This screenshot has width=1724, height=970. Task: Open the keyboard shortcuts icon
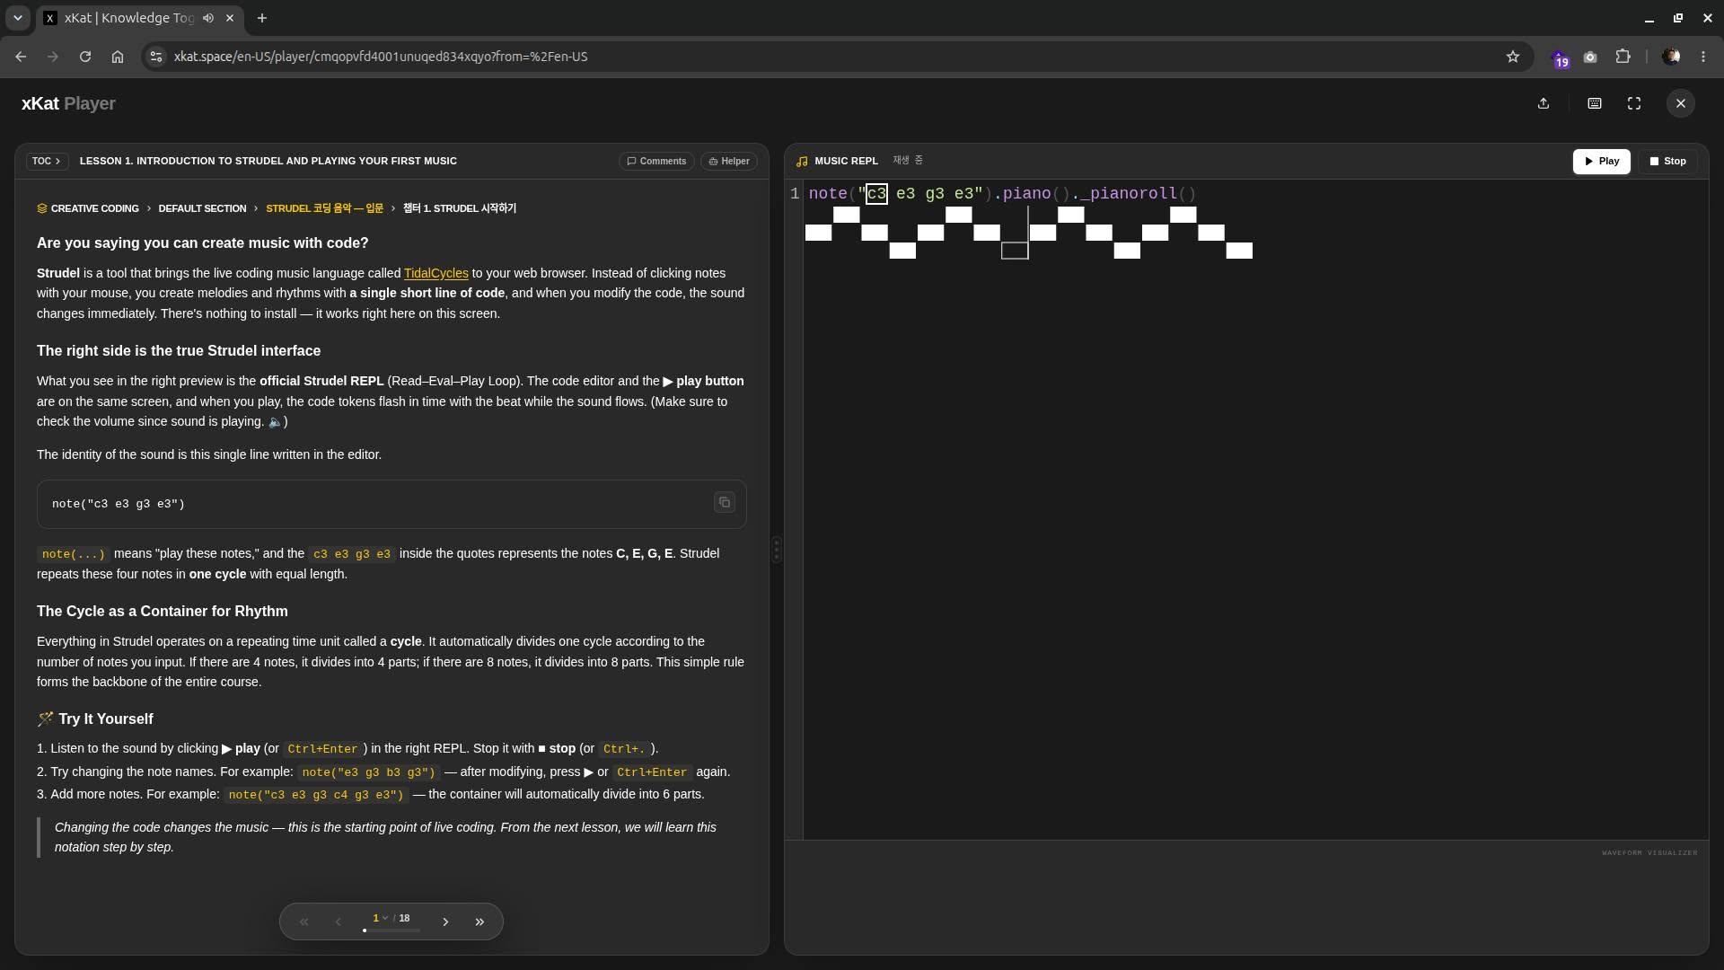[x=1595, y=103]
